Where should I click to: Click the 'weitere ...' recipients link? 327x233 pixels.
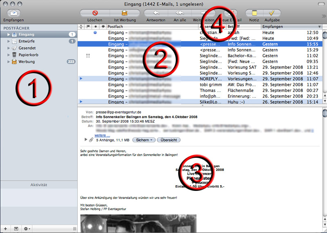click(103, 135)
